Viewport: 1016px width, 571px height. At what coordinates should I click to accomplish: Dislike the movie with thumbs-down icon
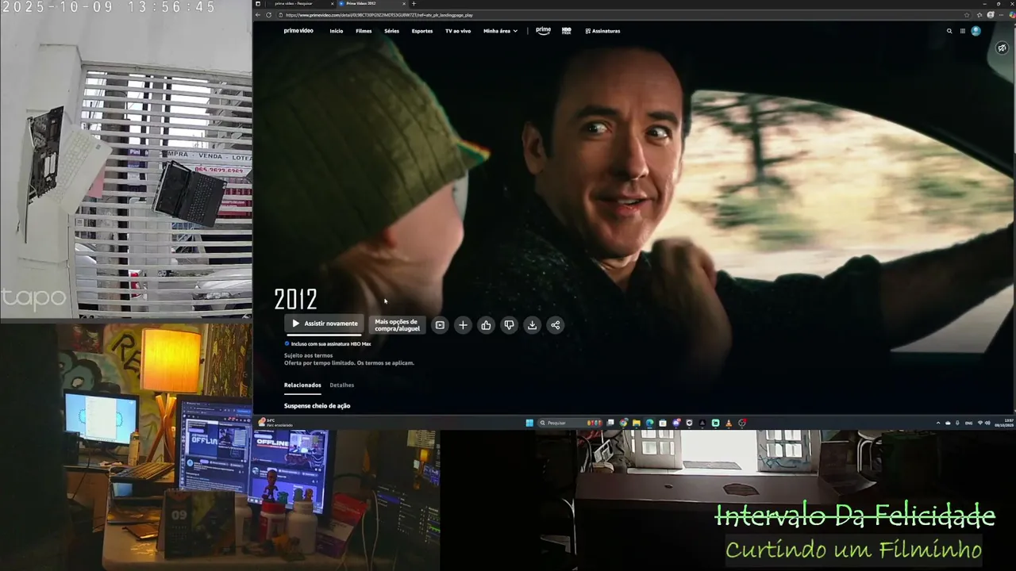(509, 325)
